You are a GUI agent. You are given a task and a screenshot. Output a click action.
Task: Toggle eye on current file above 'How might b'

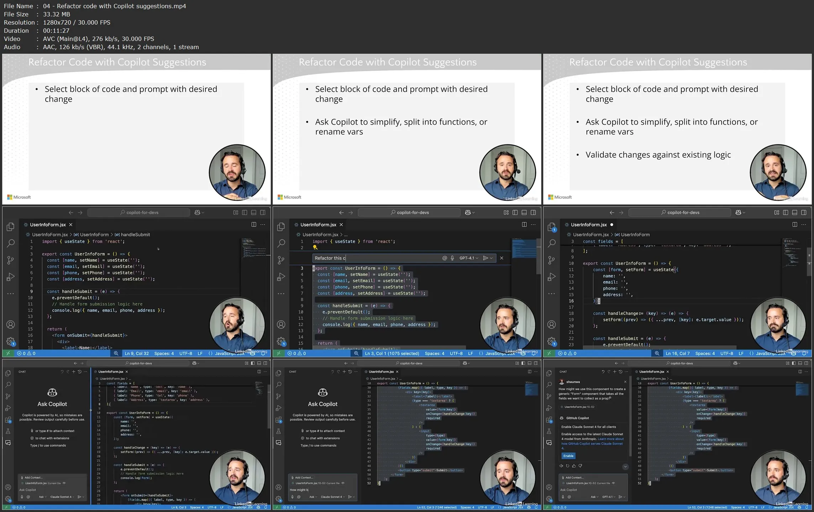point(343,483)
